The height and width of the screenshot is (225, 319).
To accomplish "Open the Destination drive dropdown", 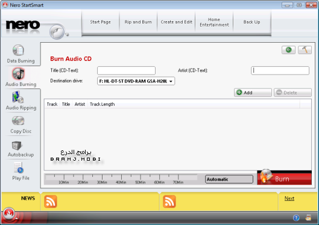I will coord(136,81).
